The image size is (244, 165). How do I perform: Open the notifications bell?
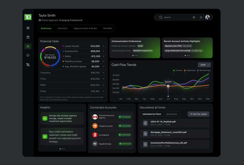pyautogui.click(x=201, y=17)
